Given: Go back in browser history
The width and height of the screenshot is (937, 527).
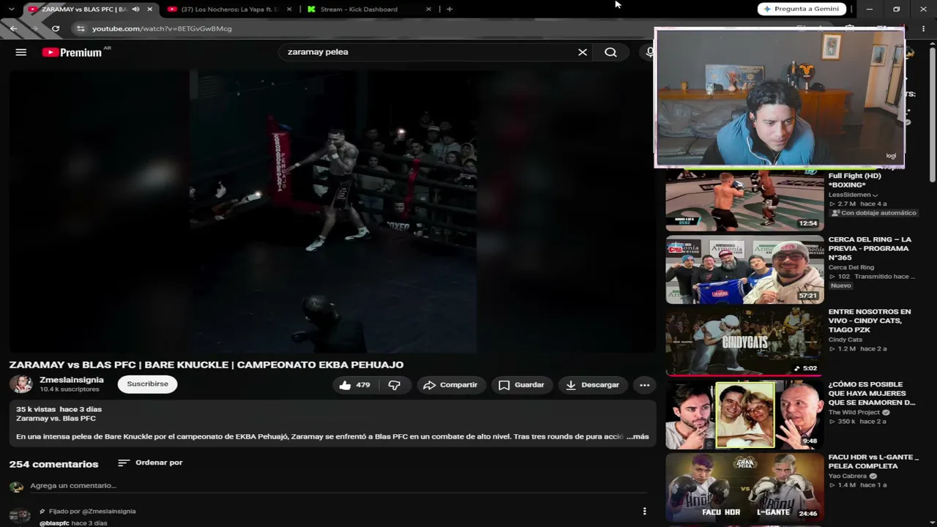Looking at the screenshot, I should (x=14, y=29).
